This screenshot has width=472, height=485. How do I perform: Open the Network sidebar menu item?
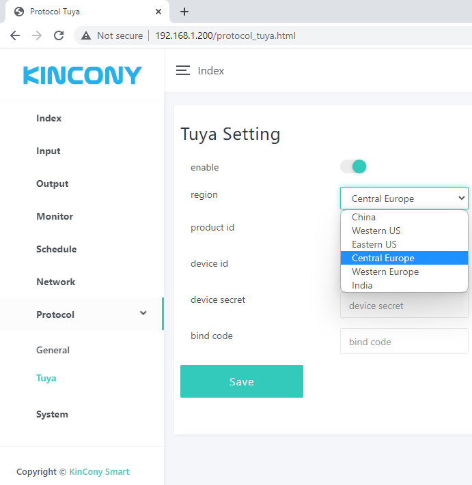click(55, 282)
